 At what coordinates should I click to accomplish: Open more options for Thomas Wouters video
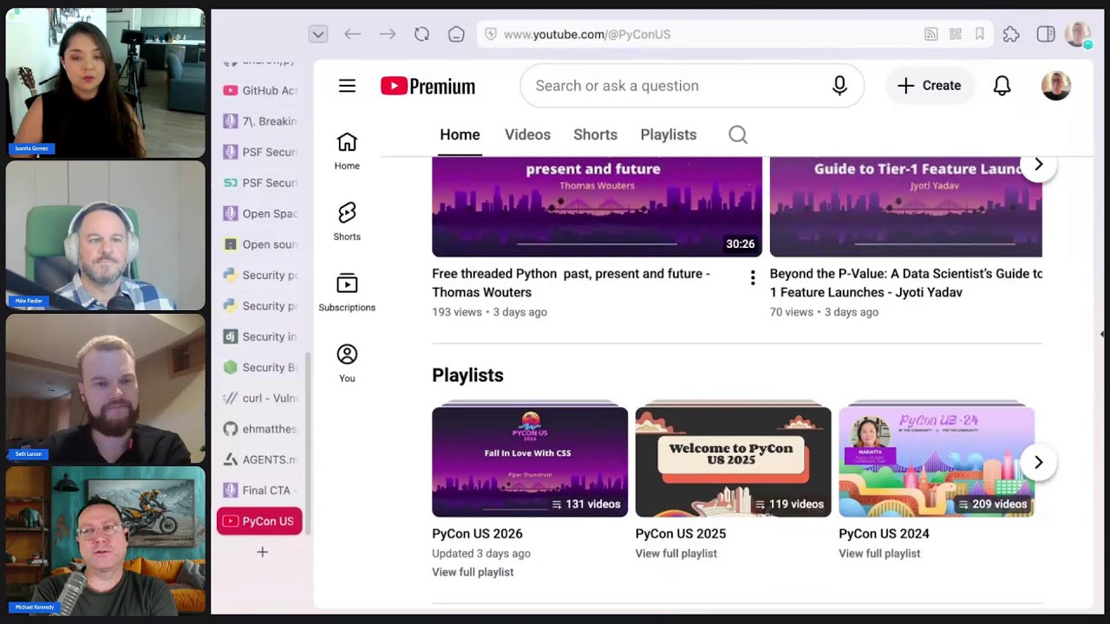[753, 277]
